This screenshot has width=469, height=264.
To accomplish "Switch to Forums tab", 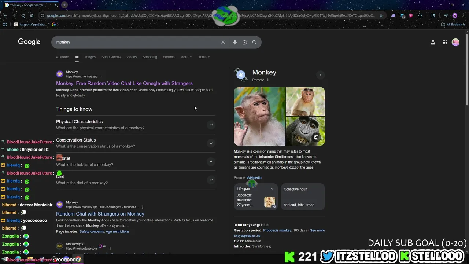I will click(x=169, y=57).
